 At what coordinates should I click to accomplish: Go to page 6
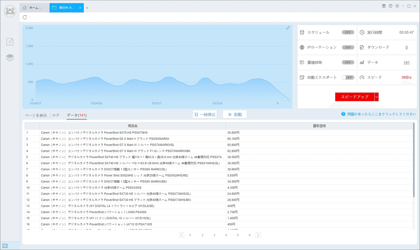click(250, 235)
